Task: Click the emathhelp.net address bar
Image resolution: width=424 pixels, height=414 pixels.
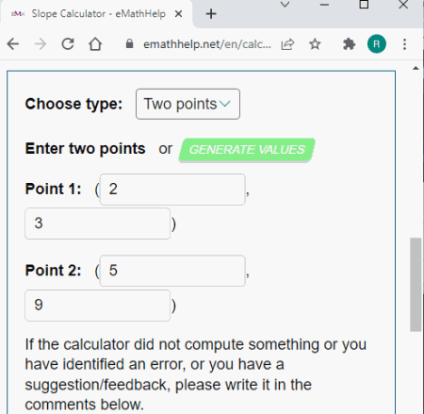Action: point(206,44)
